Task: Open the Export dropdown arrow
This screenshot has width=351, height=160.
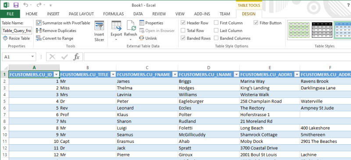Action: pos(116,39)
